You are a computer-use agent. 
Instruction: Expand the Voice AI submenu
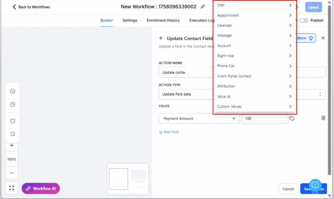click(x=254, y=97)
